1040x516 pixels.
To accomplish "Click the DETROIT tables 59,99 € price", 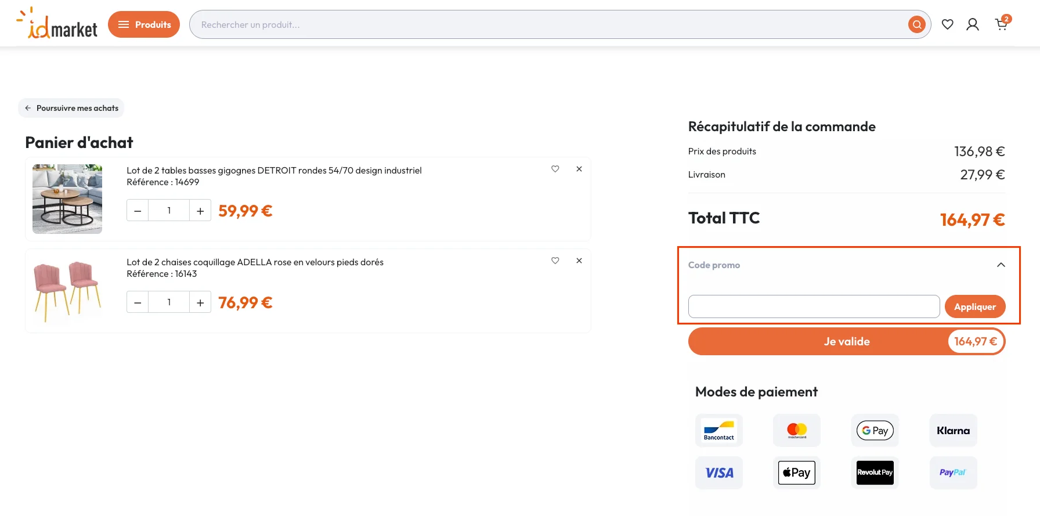I will (x=245, y=211).
